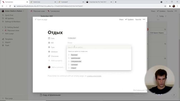
Task: Click the Тренировки breadcrumb
Action: [54, 11]
